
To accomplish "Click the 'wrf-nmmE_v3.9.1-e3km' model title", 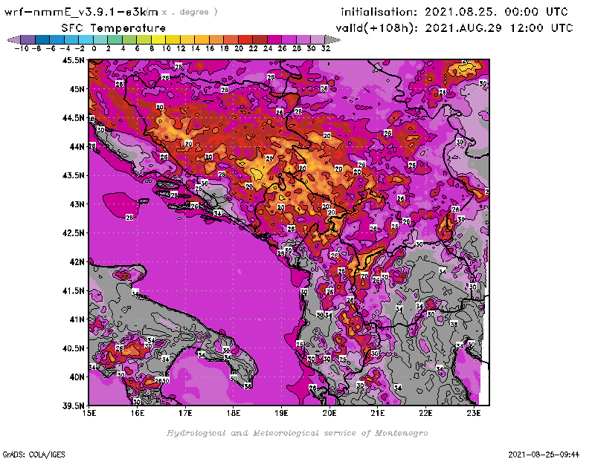I will pyautogui.click(x=81, y=12).
